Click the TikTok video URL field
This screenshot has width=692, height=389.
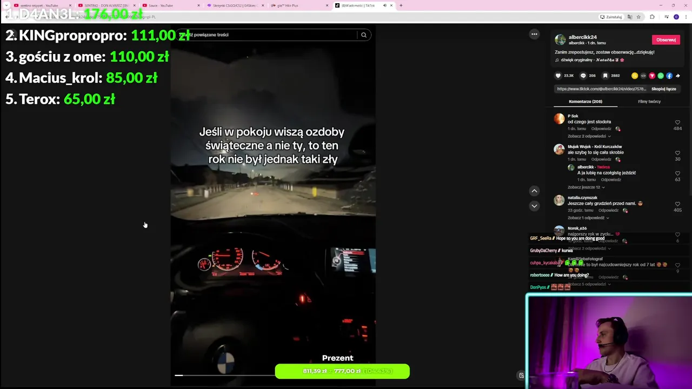click(x=601, y=89)
